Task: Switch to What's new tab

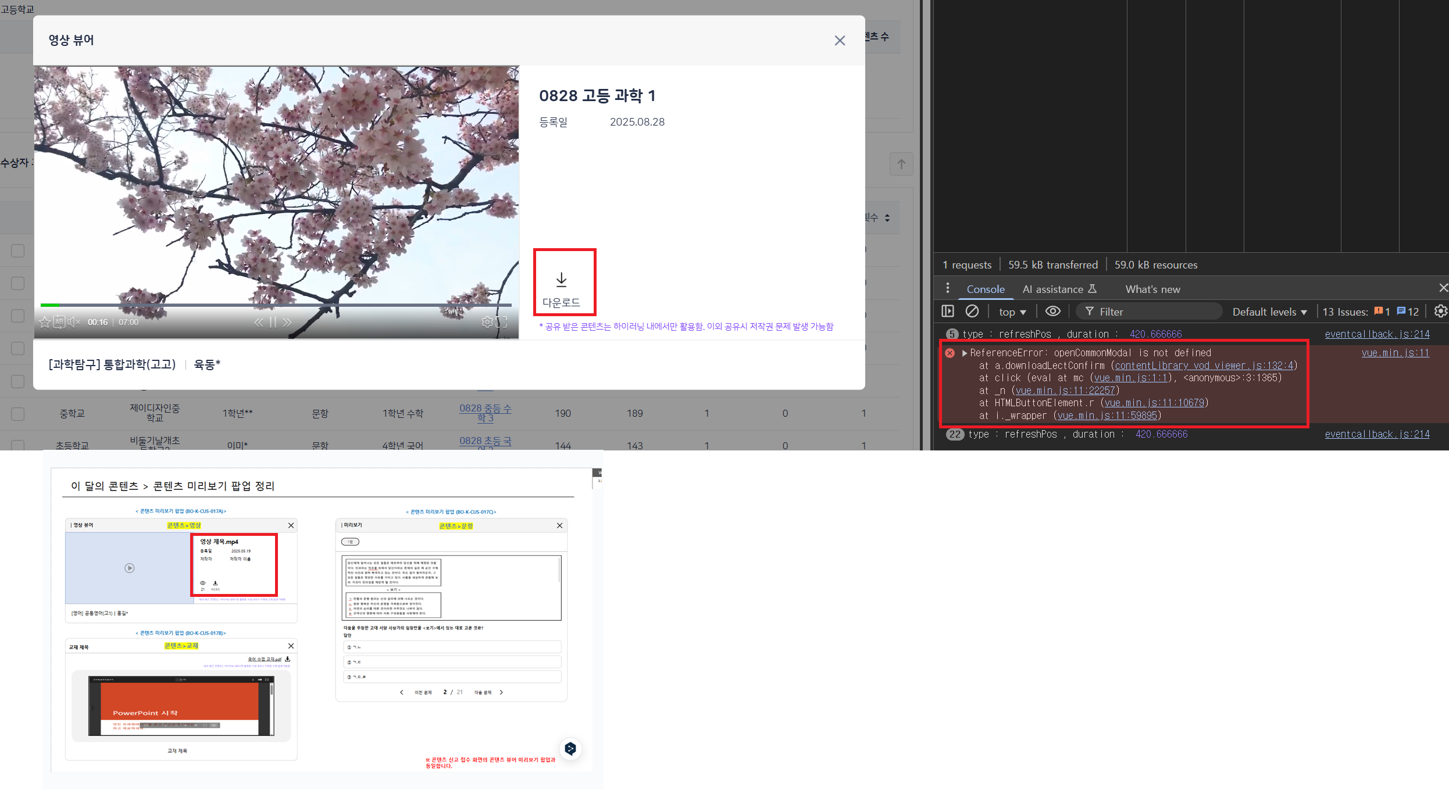Action: (x=1152, y=289)
